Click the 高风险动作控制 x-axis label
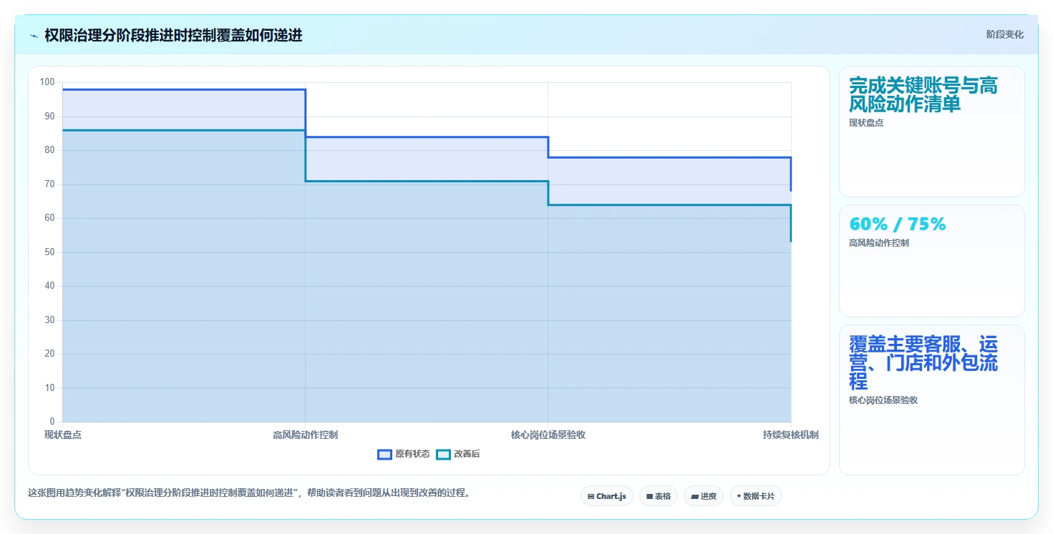The image size is (1053, 534). [306, 435]
